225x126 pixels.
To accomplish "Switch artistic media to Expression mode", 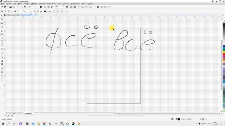I will (15, 11).
